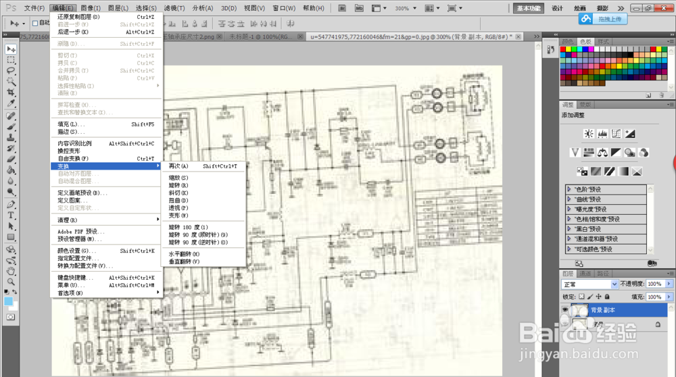Launch Bridge from the Br icon

point(342,8)
